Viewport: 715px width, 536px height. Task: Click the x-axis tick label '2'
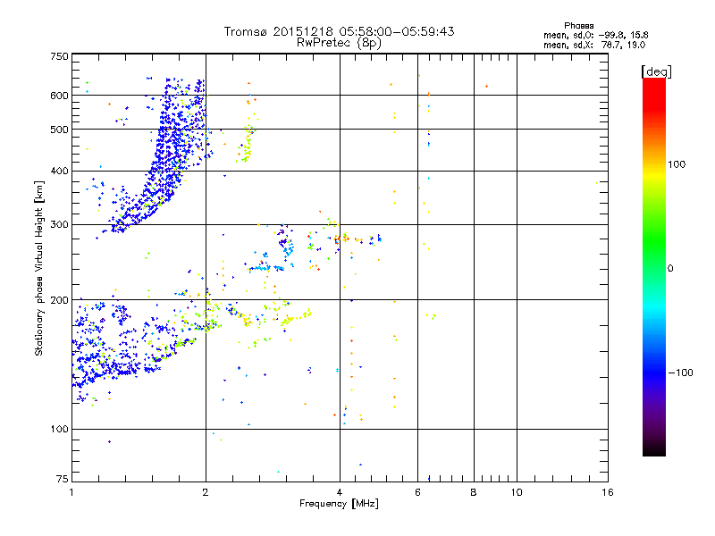[x=206, y=492]
